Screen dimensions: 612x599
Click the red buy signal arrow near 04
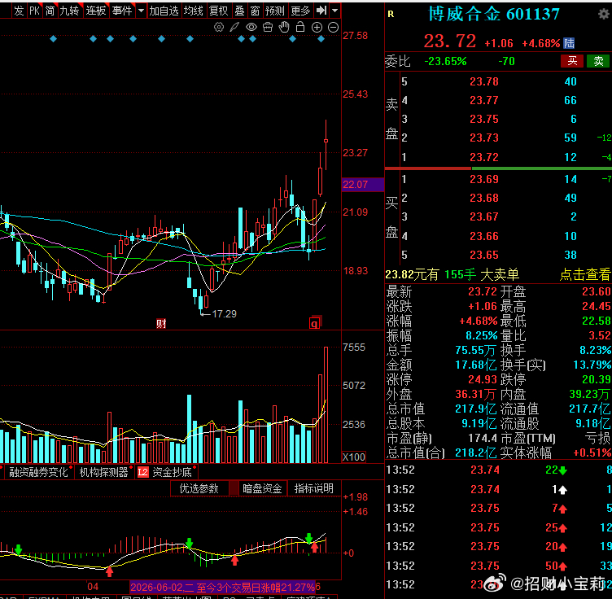pos(110,571)
